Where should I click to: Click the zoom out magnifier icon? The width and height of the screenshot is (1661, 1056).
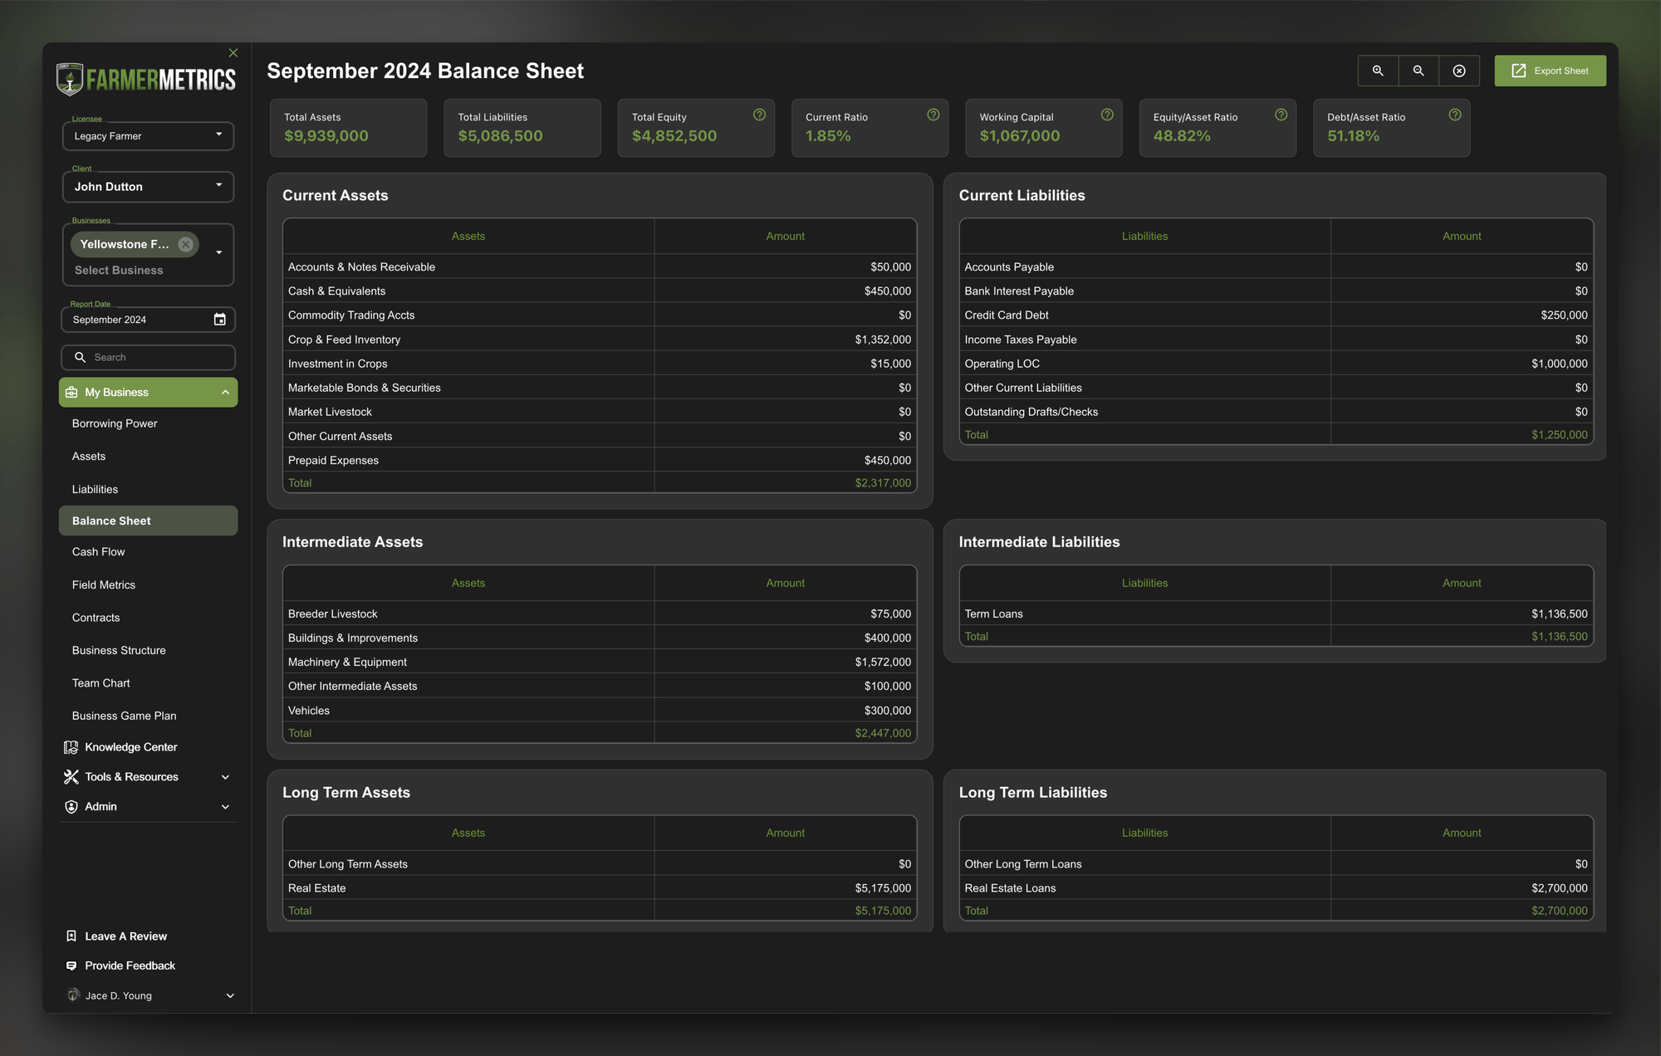1418,71
